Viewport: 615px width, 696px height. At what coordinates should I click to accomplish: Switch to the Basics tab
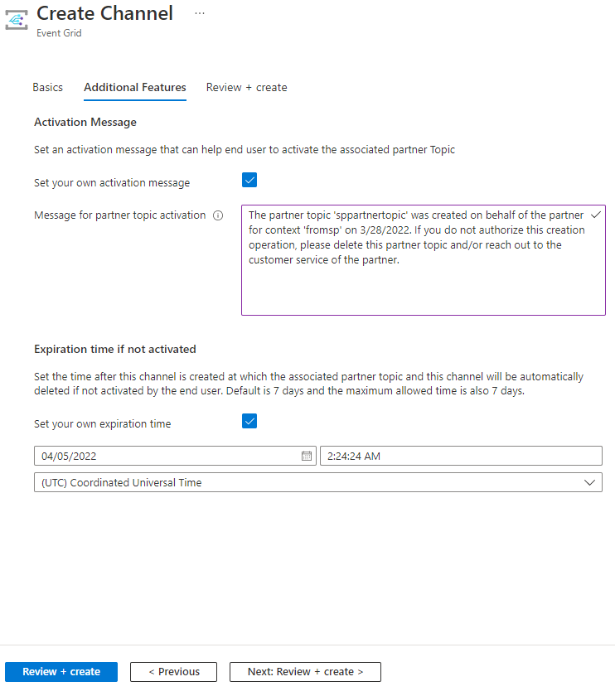(x=47, y=87)
